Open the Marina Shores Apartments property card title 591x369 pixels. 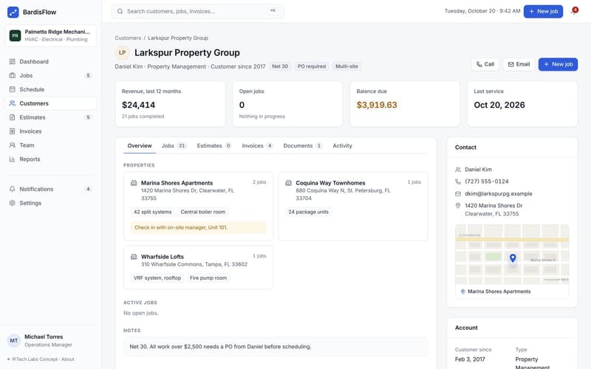click(x=177, y=183)
